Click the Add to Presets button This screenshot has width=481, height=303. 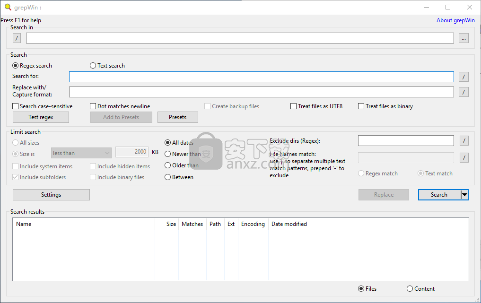[x=121, y=117]
